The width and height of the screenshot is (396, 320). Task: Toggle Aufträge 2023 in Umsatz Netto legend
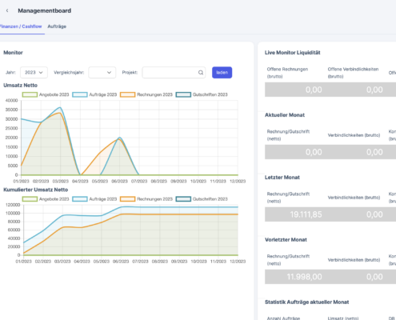click(x=94, y=94)
